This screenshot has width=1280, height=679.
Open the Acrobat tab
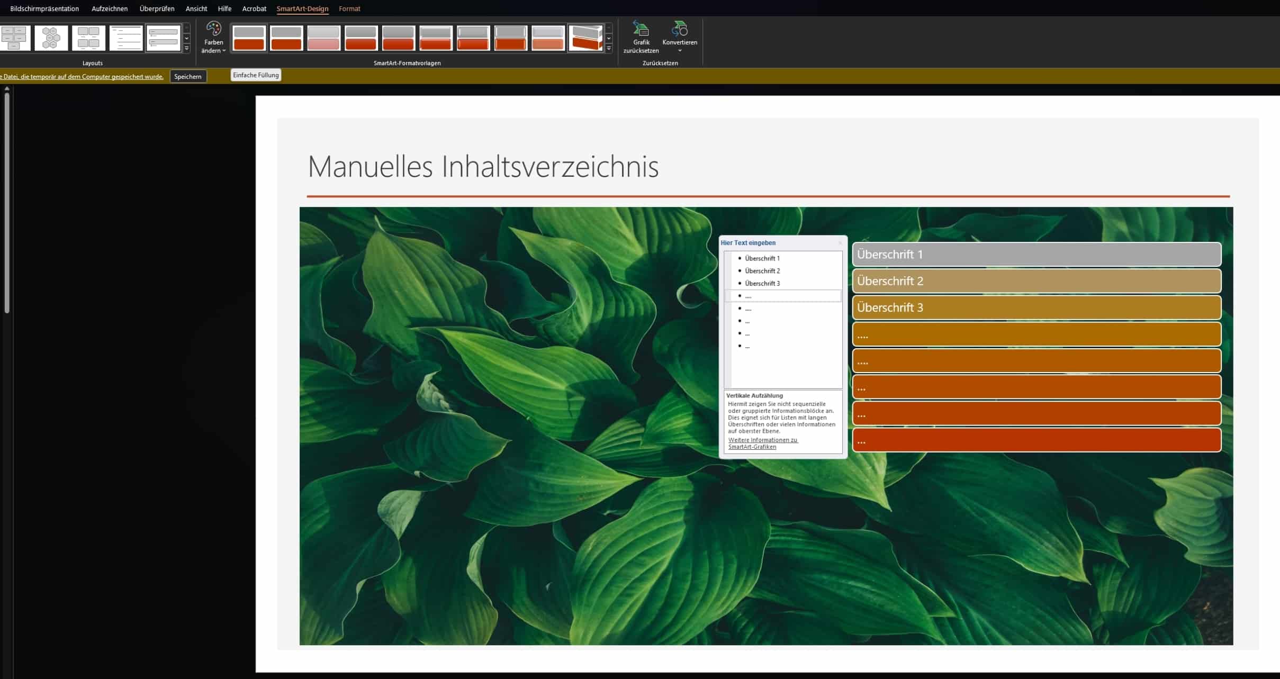click(x=254, y=8)
